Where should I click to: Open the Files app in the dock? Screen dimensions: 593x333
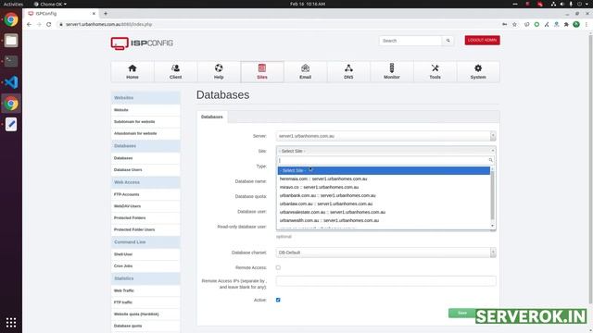pyautogui.click(x=11, y=41)
